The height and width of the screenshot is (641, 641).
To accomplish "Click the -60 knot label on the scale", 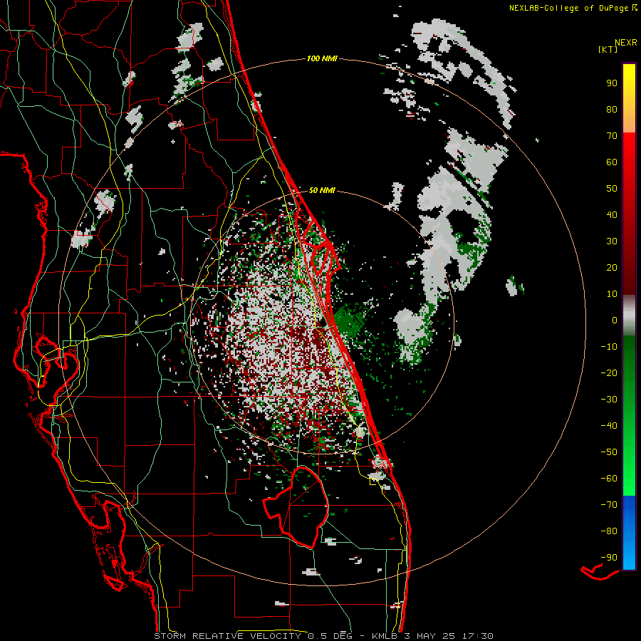I will point(609,479).
